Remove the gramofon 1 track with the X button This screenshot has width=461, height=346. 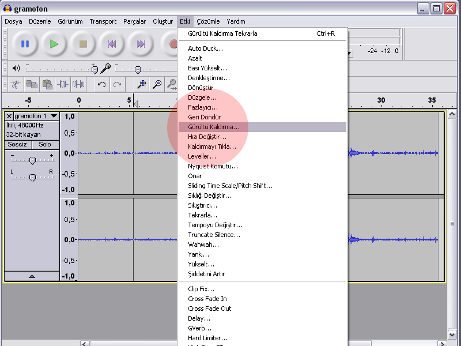(x=9, y=116)
